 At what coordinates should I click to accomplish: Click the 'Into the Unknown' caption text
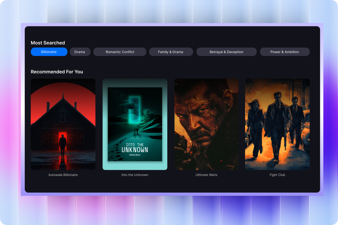[x=135, y=175]
